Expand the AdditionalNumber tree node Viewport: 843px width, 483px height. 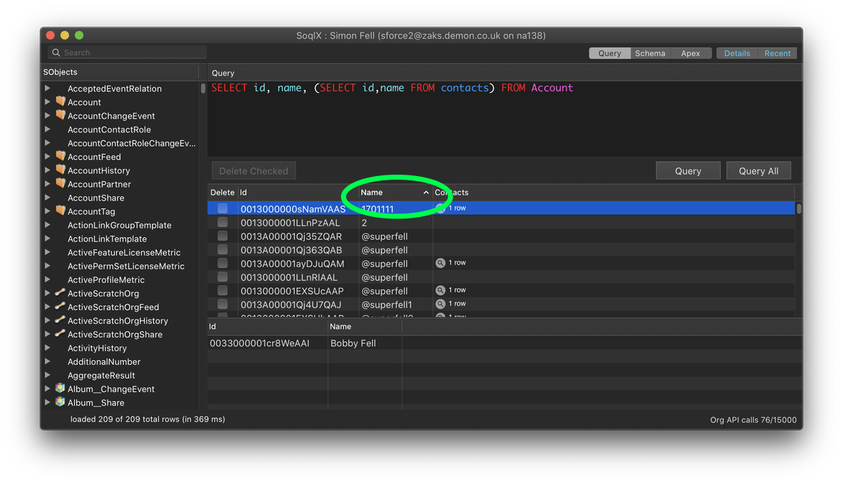click(x=48, y=361)
